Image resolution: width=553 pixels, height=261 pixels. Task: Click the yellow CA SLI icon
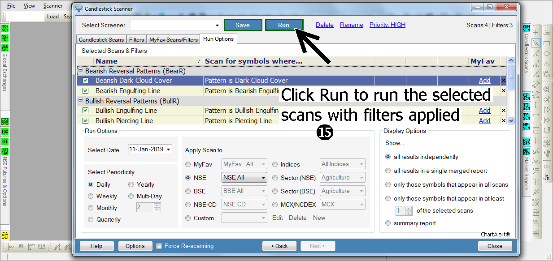pyautogui.click(x=5, y=235)
